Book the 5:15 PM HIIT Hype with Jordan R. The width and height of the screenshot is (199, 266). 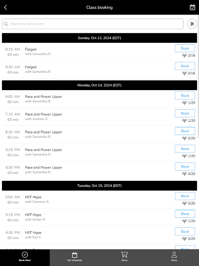point(185,214)
